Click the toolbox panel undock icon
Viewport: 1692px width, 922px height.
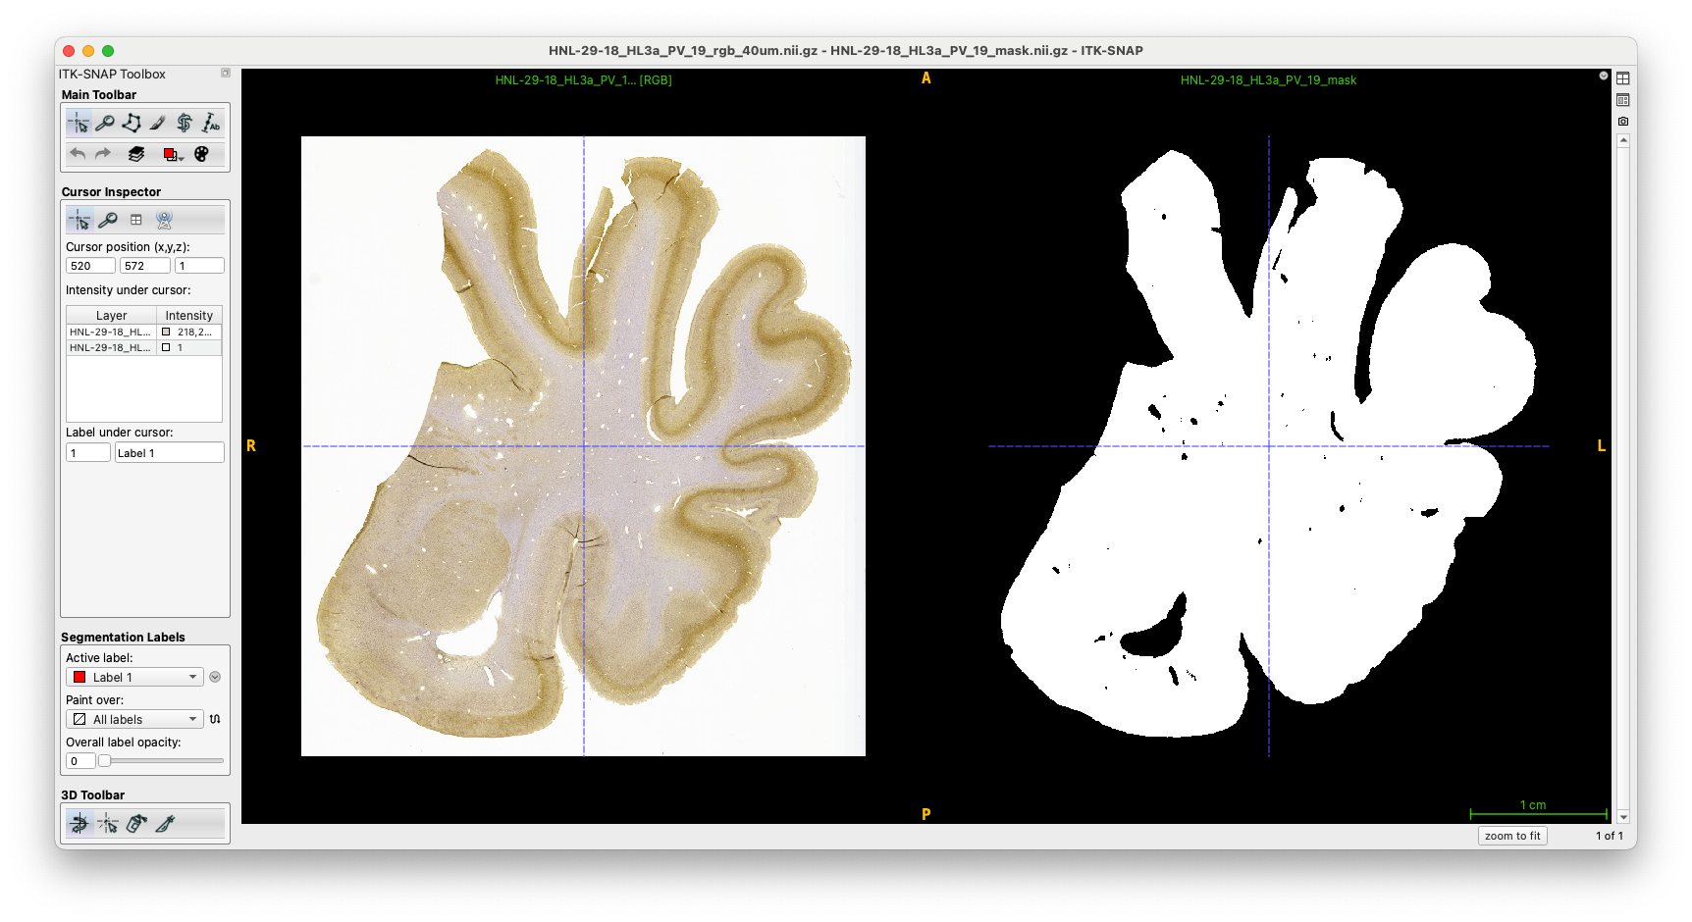225,73
